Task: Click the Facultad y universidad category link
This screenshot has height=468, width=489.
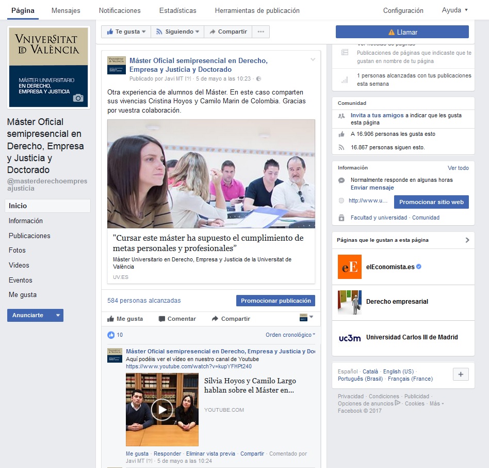Action: 379,217
